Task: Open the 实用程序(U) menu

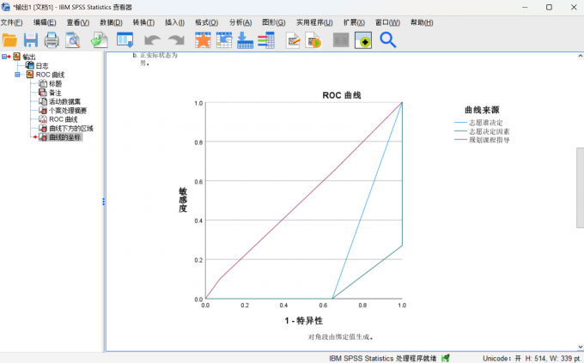Action: click(314, 22)
